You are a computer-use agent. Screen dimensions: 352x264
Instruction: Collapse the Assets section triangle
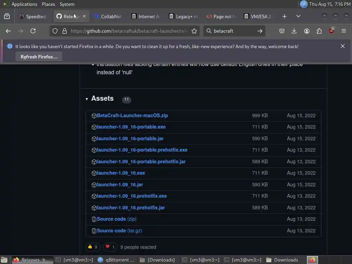point(87,99)
